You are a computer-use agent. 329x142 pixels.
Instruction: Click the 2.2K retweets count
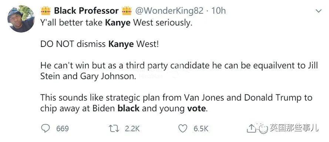click(x=132, y=128)
